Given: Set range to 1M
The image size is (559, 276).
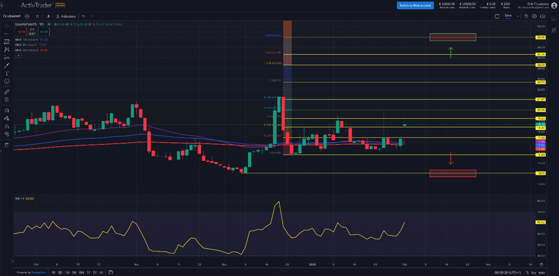Looking at the screenshot, I should (x=67, y=273).
